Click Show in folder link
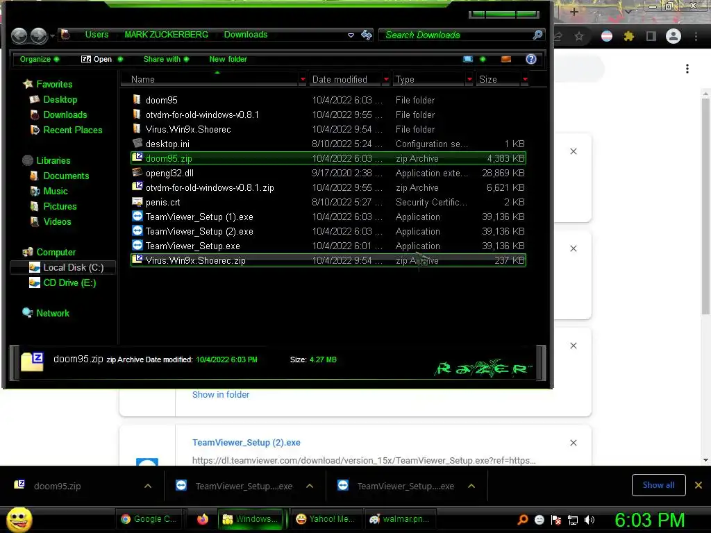 (x=221, y=394)
